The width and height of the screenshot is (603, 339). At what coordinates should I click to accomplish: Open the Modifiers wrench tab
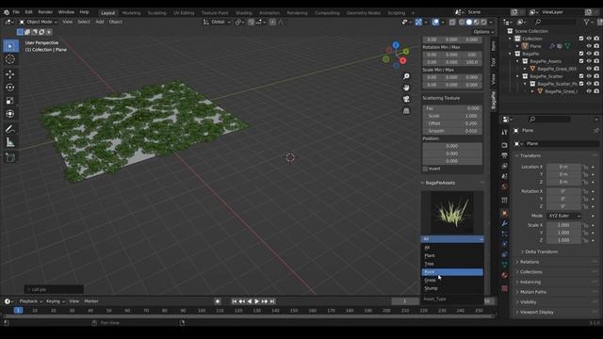[504, 223]
